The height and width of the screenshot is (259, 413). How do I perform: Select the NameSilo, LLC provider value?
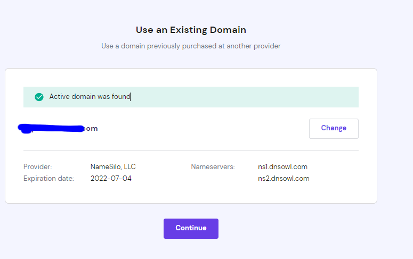[113, 166]
